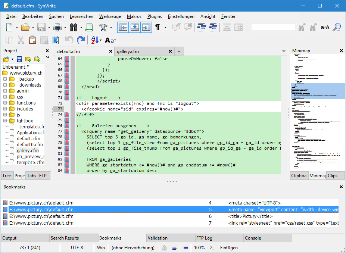The width and height of the screenshot is (346, 253).
Task: Paste from clipboard icon
Action: pyautogui.click(x=32, y=40)
